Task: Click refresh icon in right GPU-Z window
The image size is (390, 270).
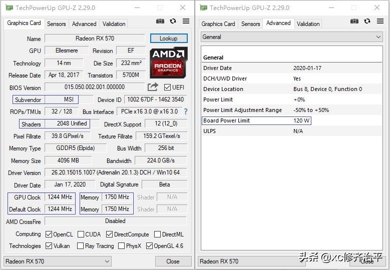Action: coord(367,21)
